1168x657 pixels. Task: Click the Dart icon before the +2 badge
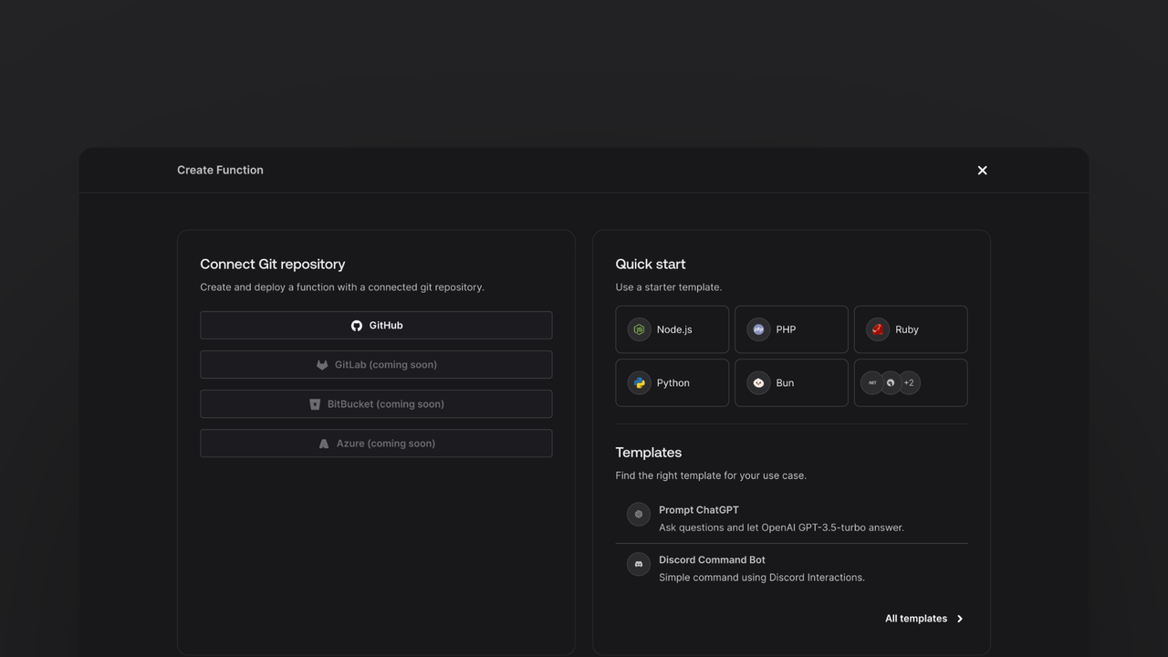pos(891,383)
